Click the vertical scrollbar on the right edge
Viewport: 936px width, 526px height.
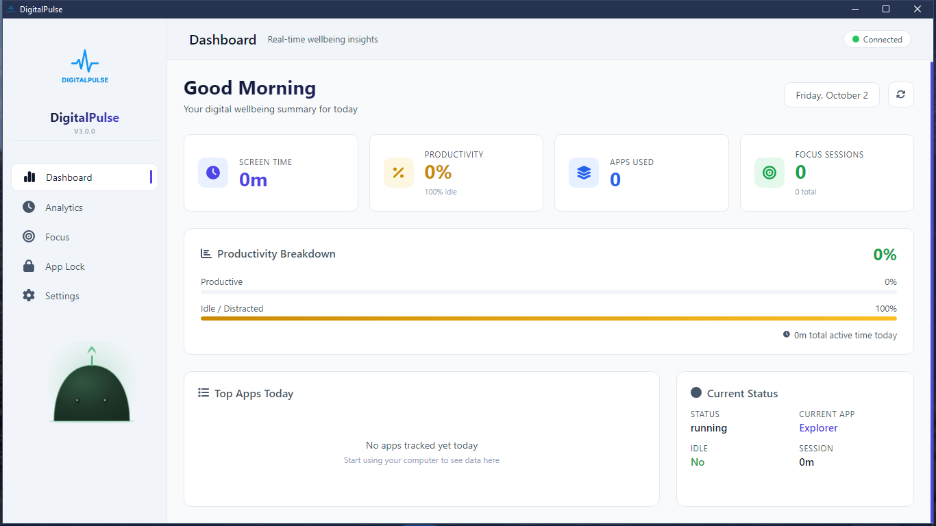(x=932, y=291)
